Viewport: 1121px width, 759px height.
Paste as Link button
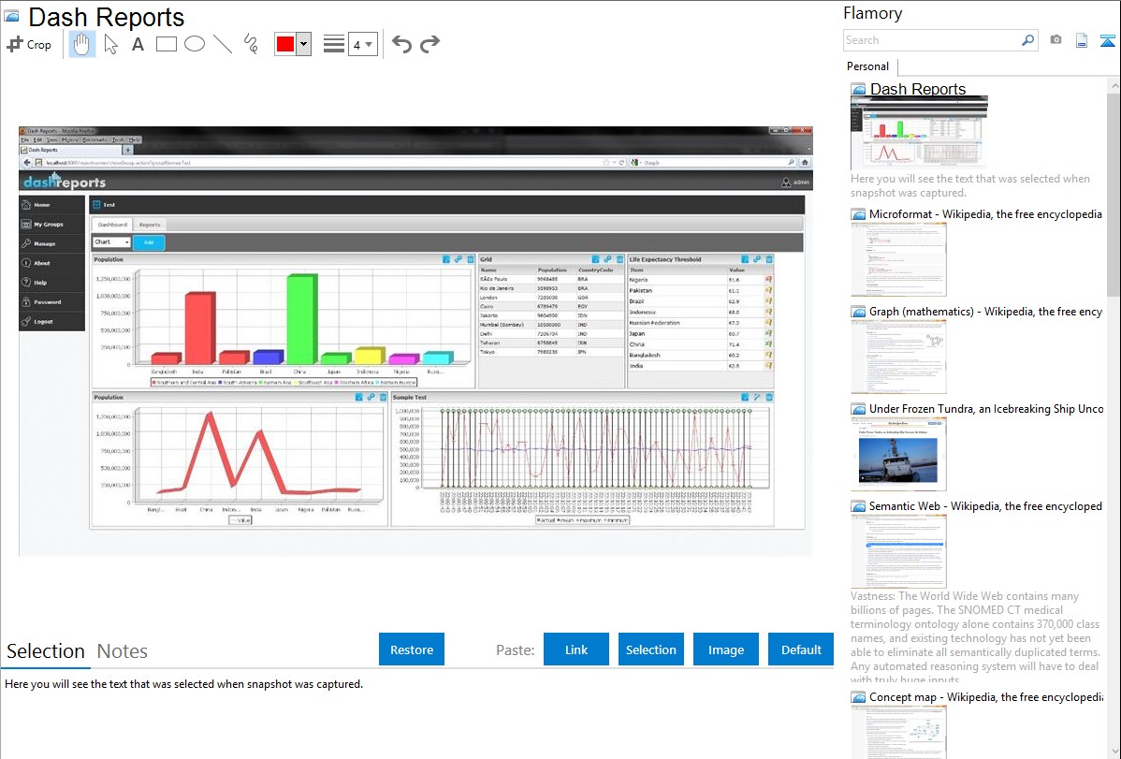576,650
